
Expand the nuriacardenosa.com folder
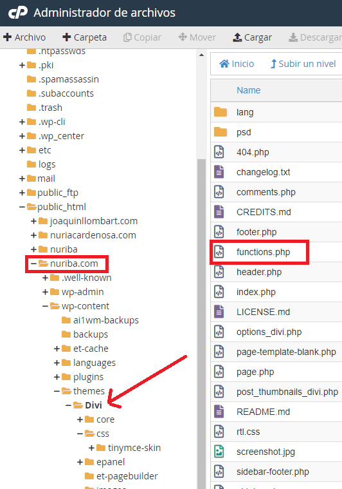tap(33, 235)
